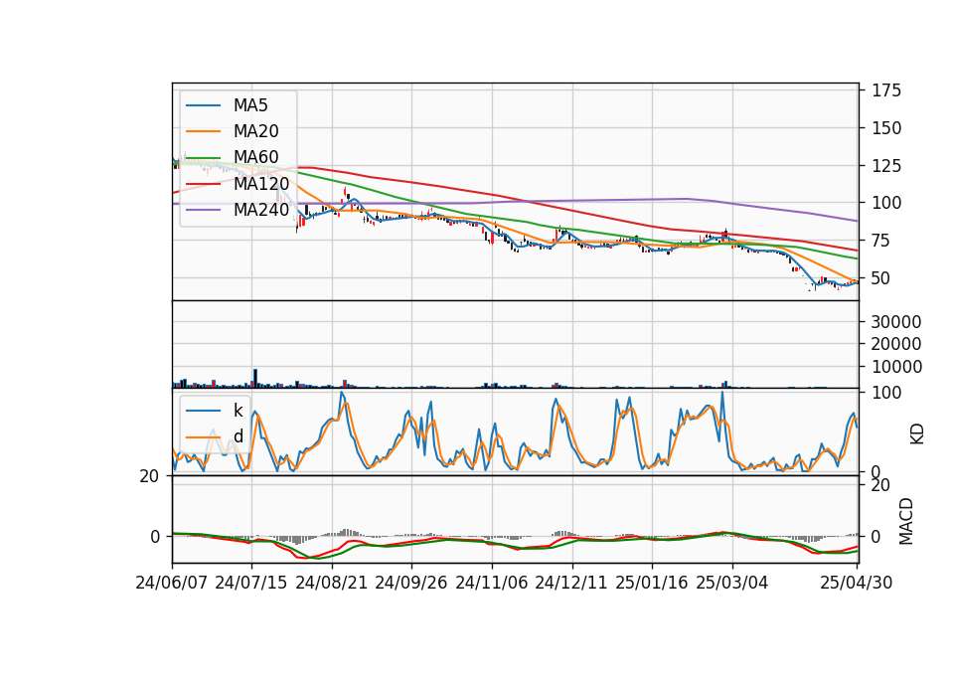
Task: Click the 20000 volume axis label
Action: [896, 345]
